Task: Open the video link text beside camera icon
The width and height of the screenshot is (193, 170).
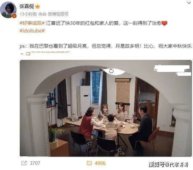Action: [50, 53]
